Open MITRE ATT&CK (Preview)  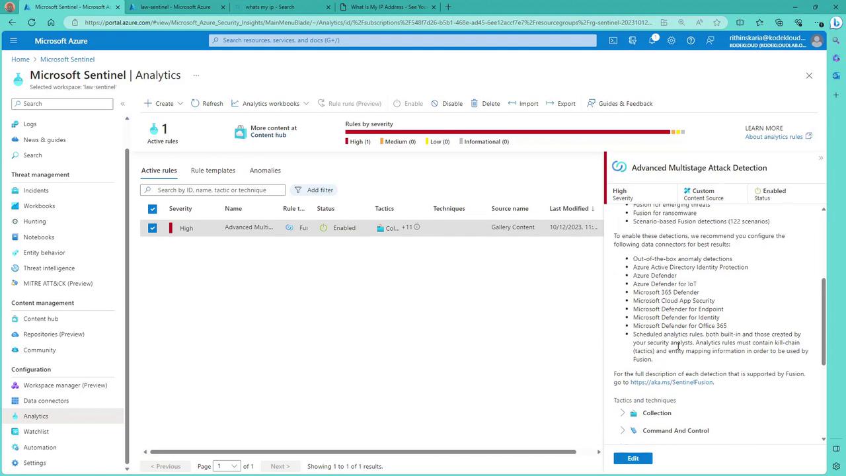pos(58,284)
